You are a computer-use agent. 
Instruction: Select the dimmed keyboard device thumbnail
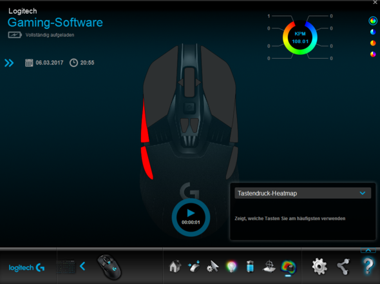(x=66, y=267)
